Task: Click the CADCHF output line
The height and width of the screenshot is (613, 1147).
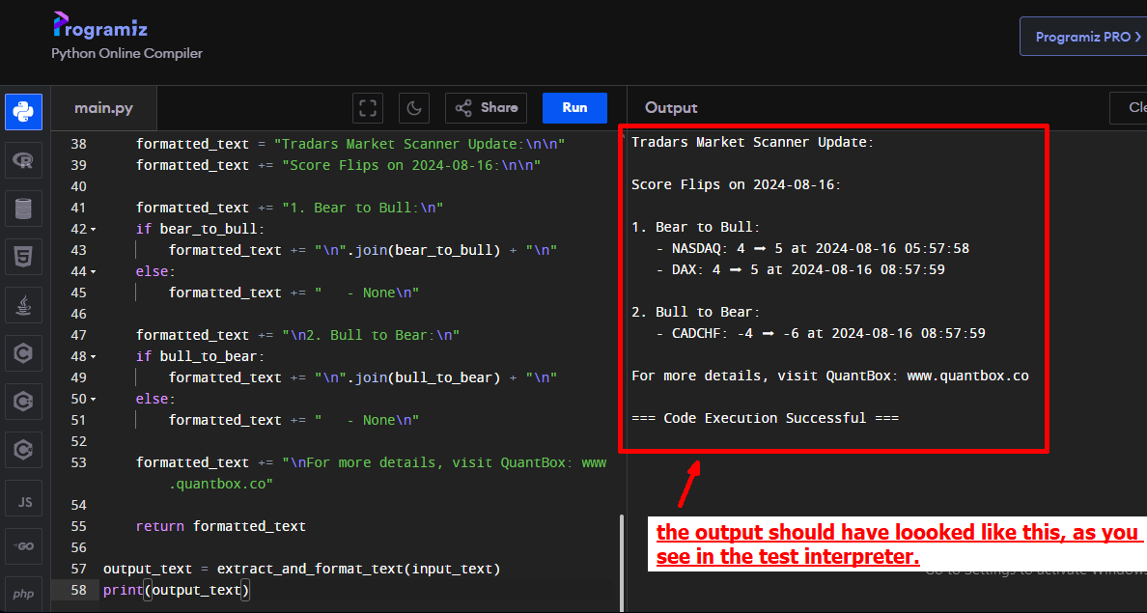Action: (x=821, y=334)
